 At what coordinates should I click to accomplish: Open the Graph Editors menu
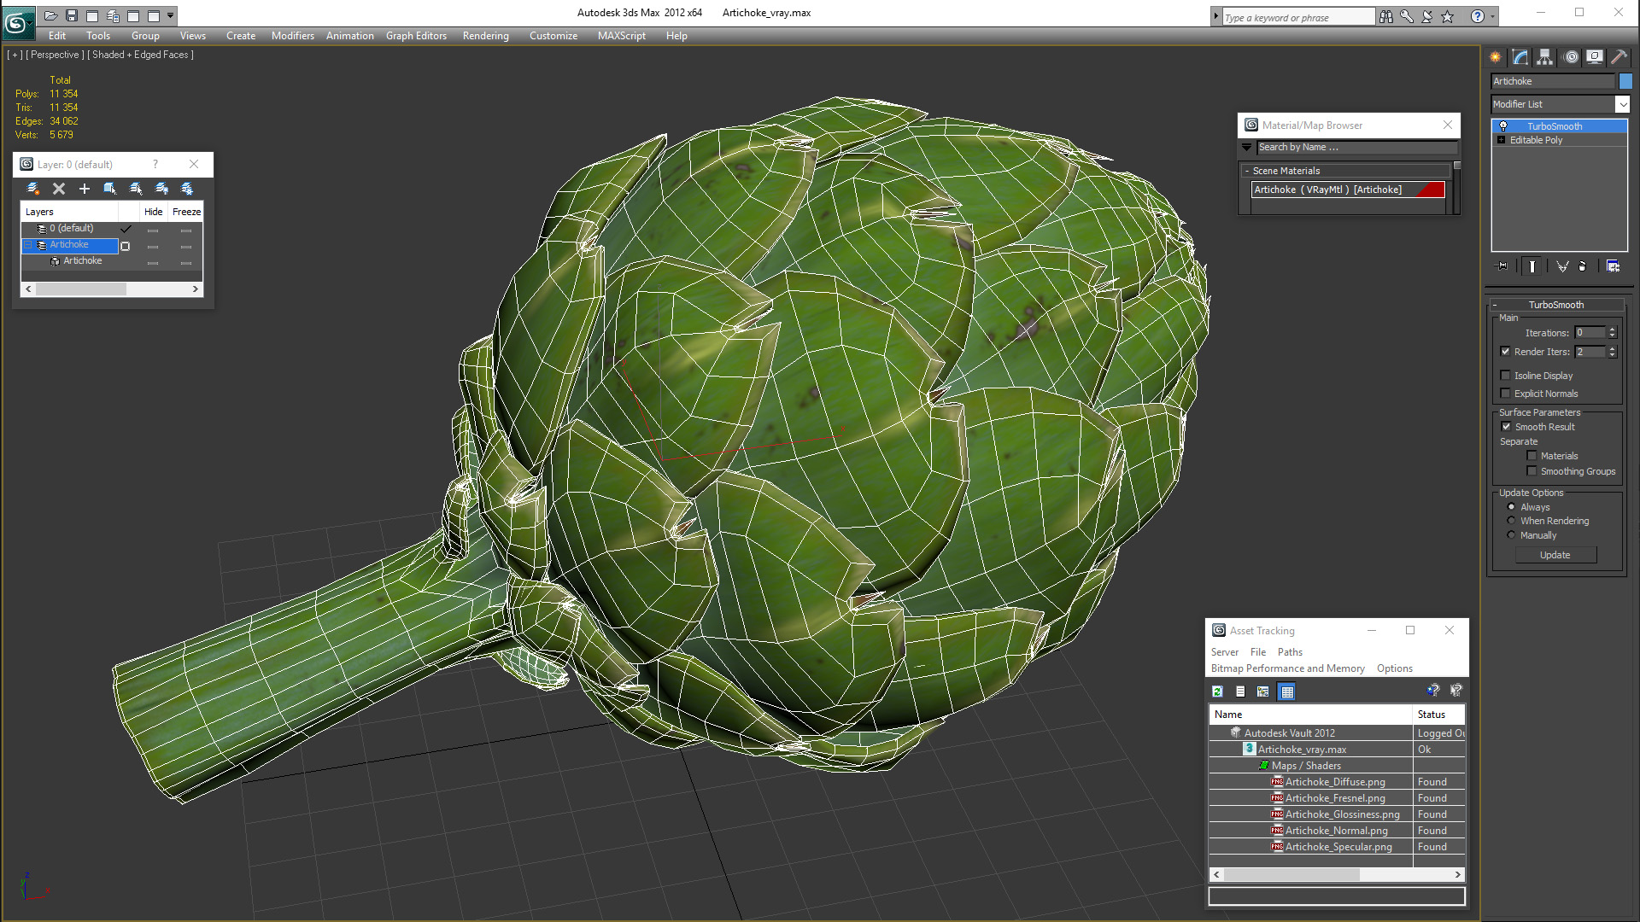417,36
